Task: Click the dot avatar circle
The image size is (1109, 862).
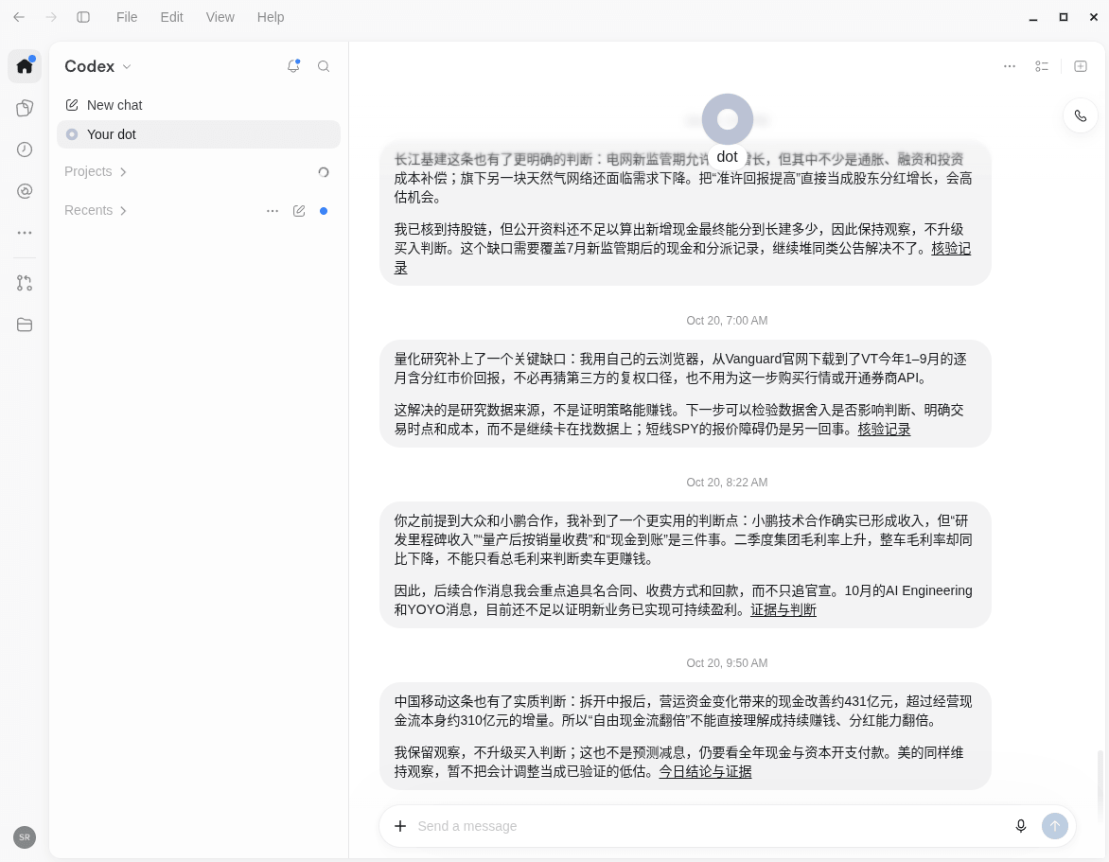Action: (x=727, y=119)
